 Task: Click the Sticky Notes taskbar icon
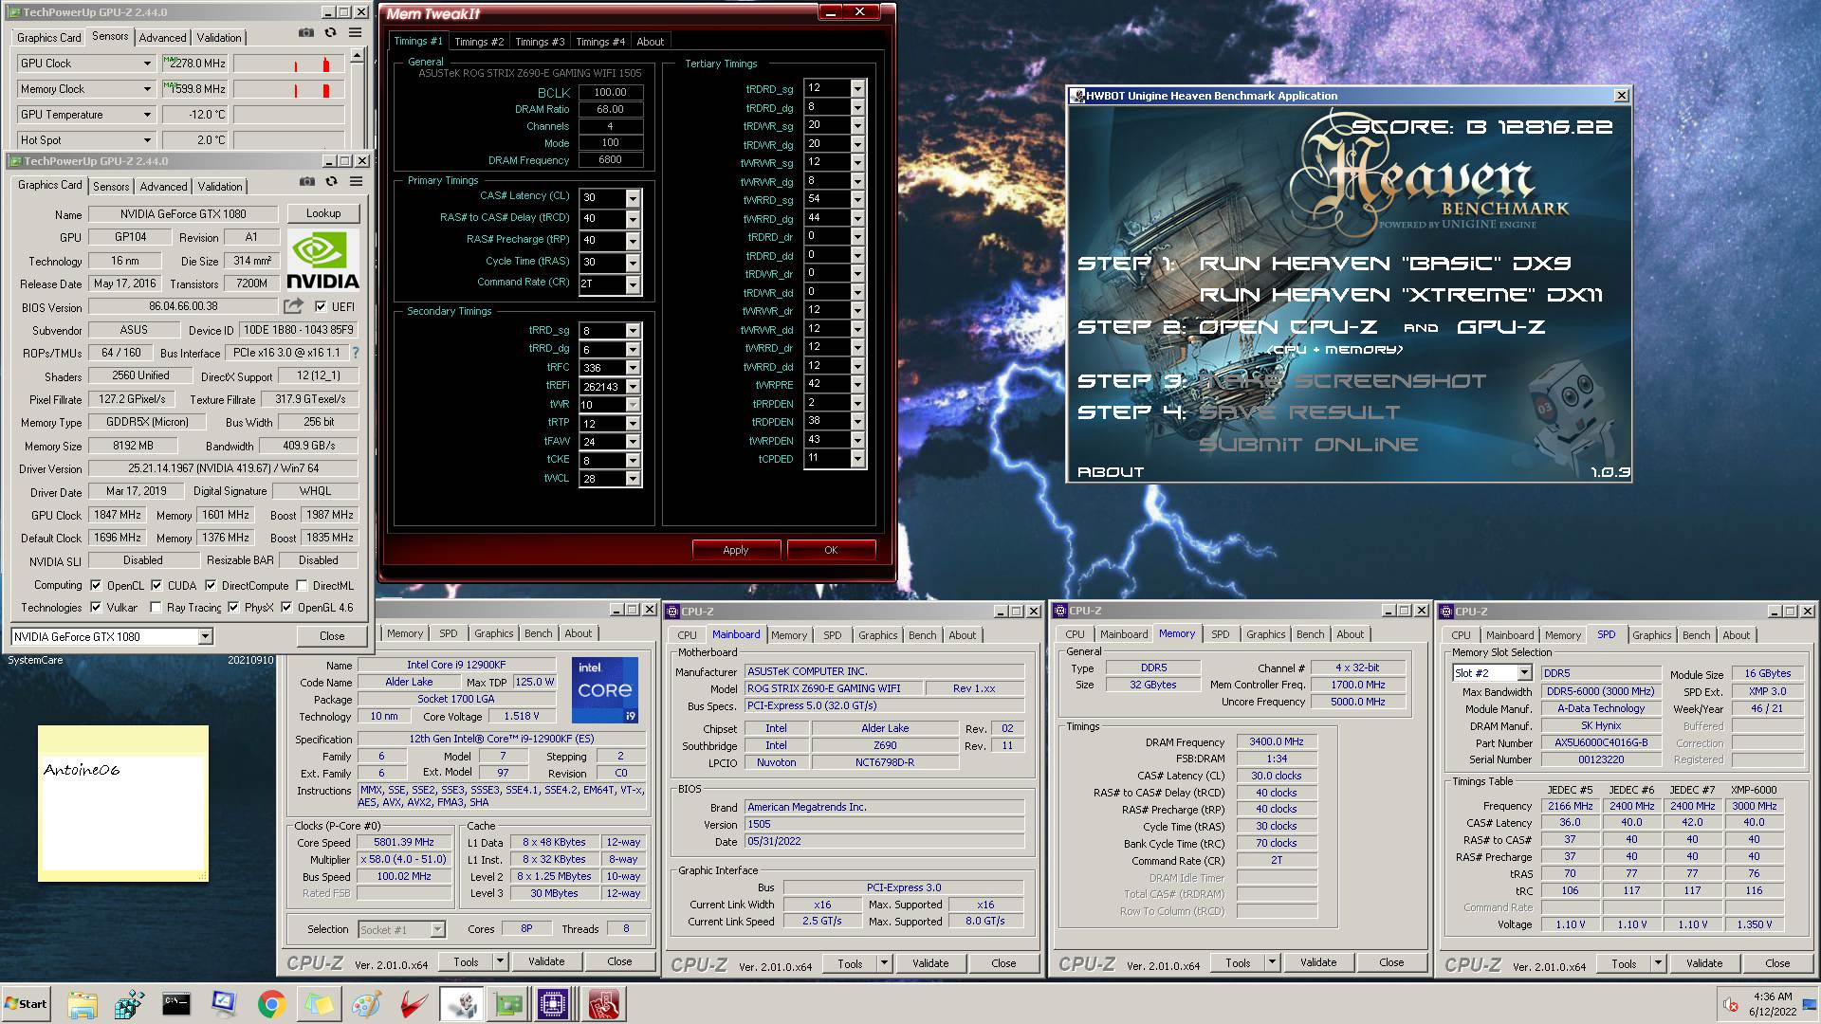point(319,1004)
